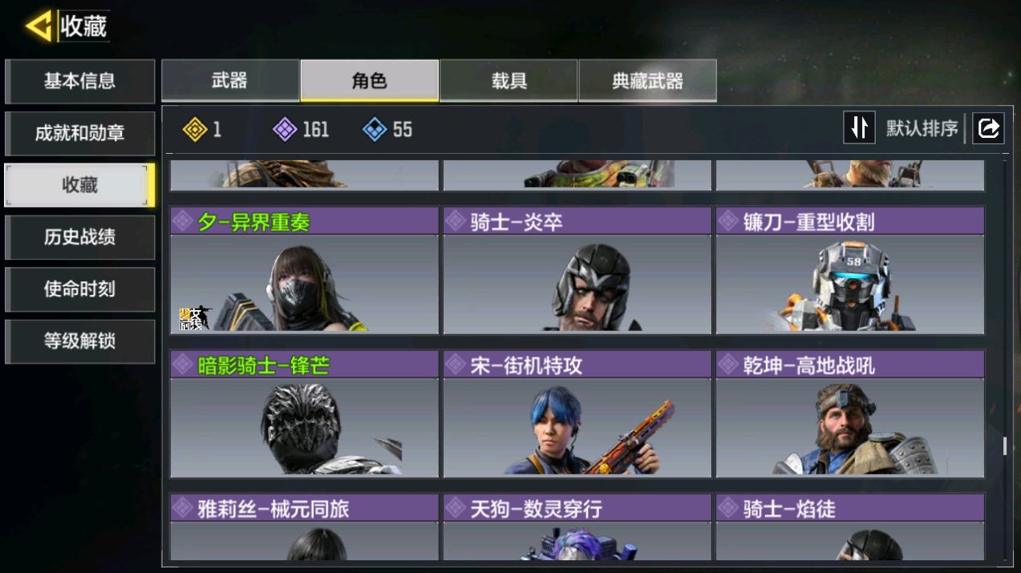
Task: Click the share icon next to sorting
Action: pos(988,128)
